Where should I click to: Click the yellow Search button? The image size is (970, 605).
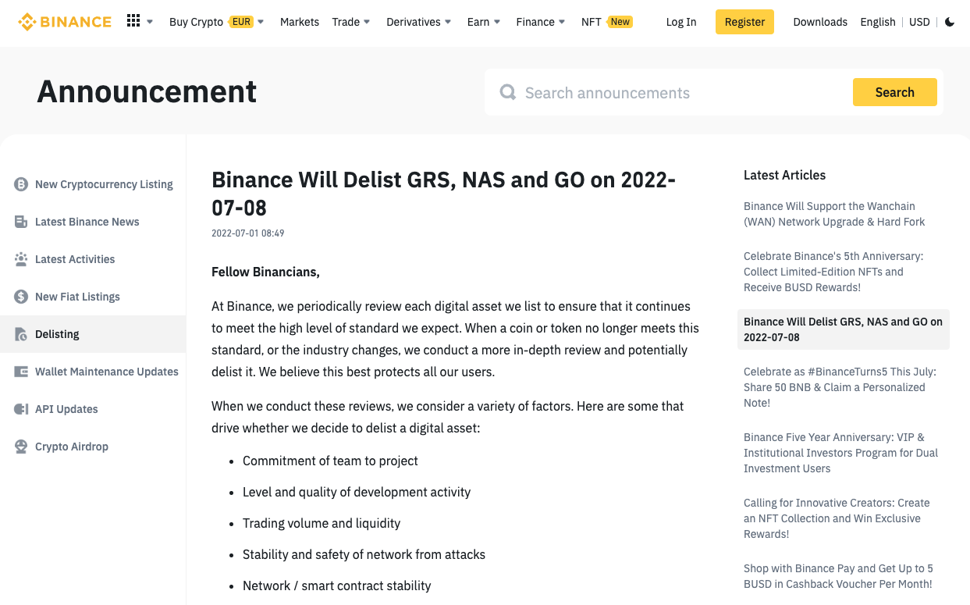894,92
